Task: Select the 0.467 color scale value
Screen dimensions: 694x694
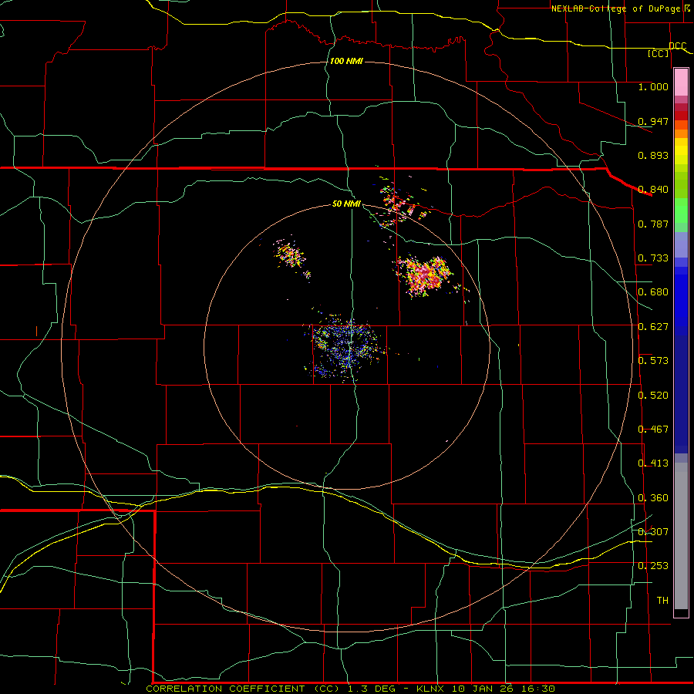Action: [653, 430]
